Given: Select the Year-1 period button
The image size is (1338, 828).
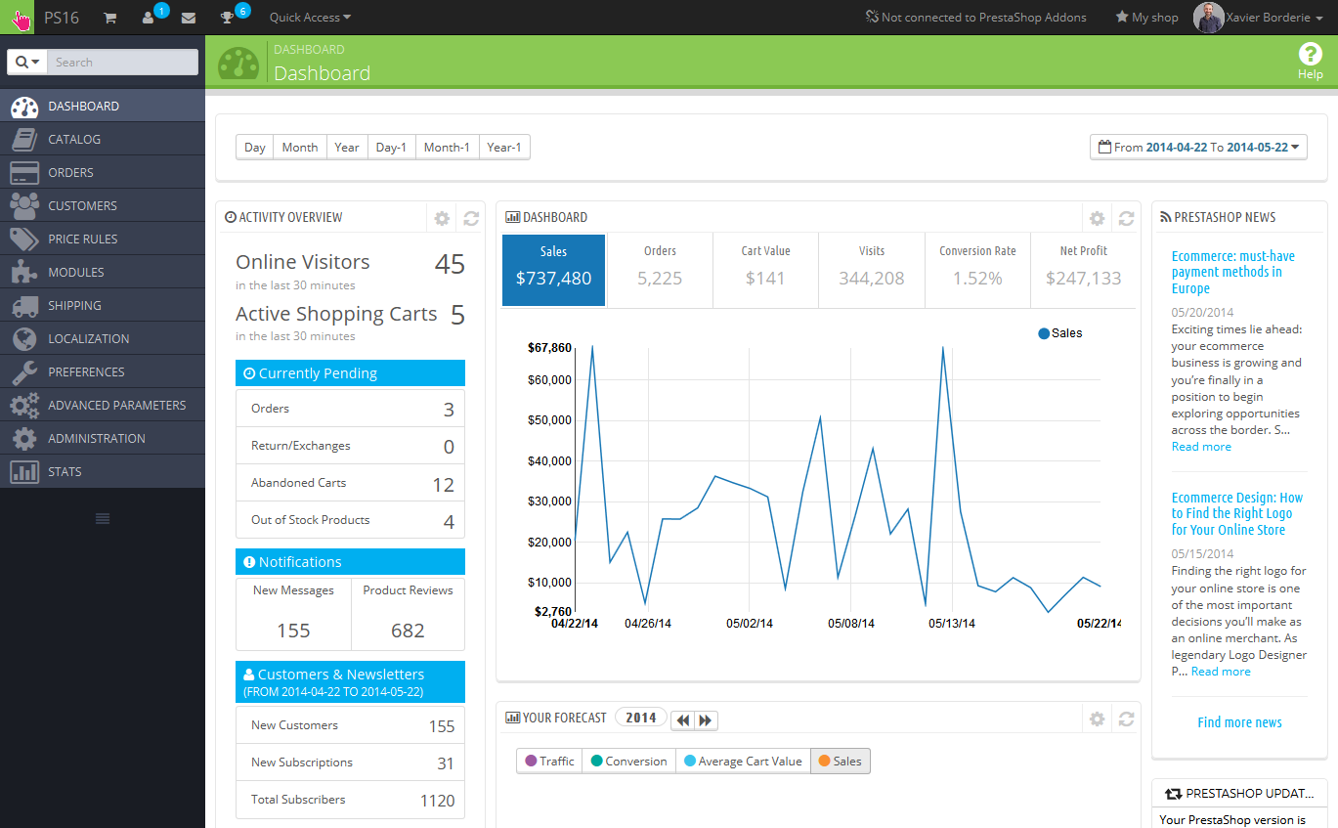Looking at the screenshot, I should [x=504, y=147].
